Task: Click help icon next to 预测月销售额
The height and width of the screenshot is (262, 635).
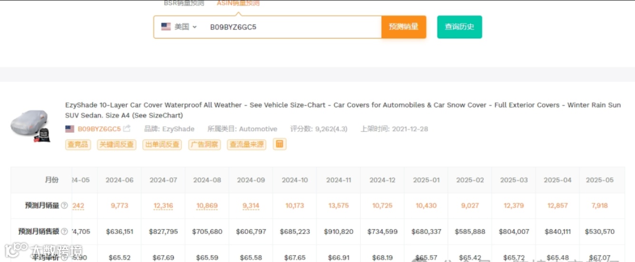Action: 64,232
